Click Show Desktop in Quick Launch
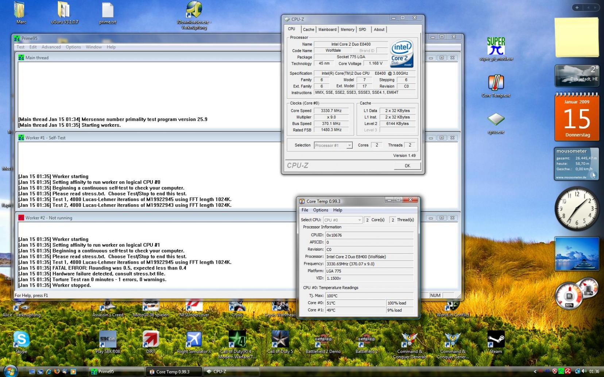This screenshot has height=377, width=604. pos(32,372)
